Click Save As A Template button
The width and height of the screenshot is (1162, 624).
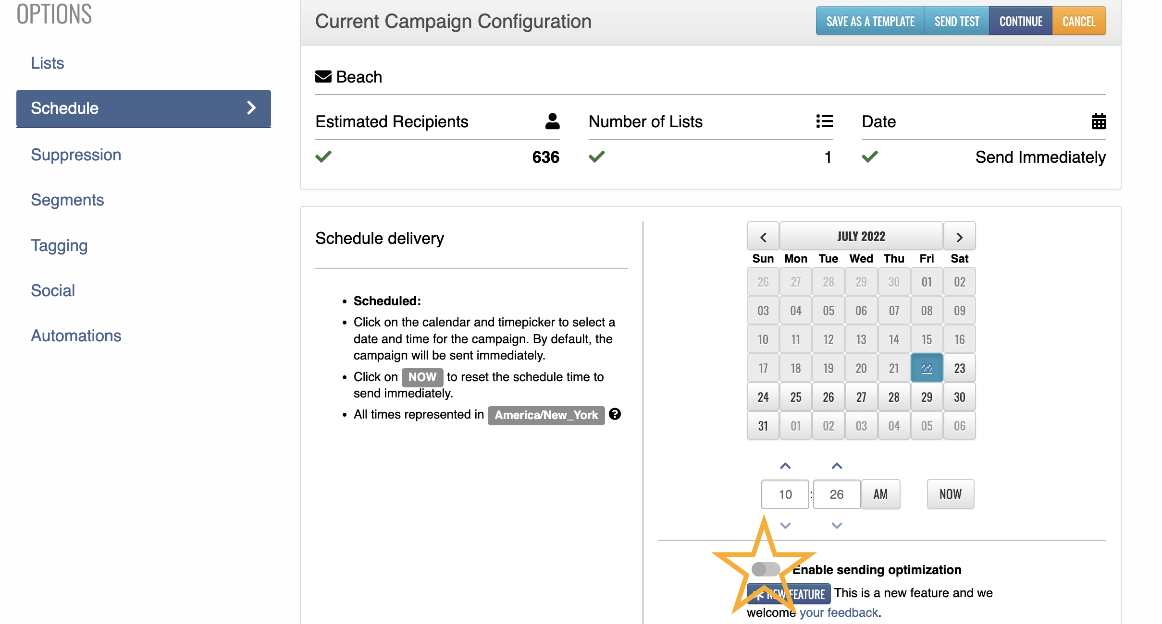point(870,21)
